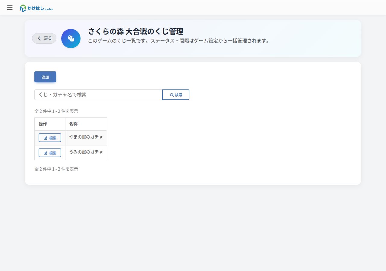Go back with the 戻る button
Screen dimensions: 386x271
[x=44, y=38]
